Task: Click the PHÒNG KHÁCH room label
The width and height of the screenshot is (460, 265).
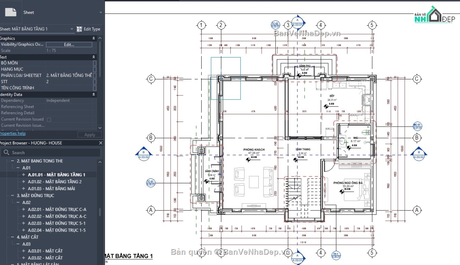Action: pyautogui.click(x=254, y=150)
